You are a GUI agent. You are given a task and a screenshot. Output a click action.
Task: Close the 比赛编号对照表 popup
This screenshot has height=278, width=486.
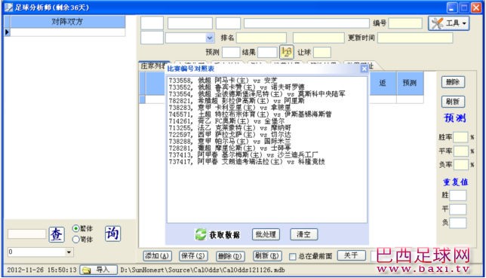point(364,69)
